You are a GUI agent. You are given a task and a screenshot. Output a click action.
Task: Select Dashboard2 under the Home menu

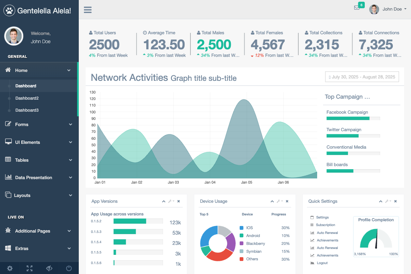point(27,98)
